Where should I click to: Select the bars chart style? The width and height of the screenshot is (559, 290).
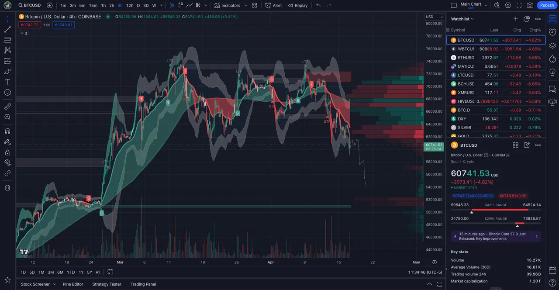click(x=172, y=5)
